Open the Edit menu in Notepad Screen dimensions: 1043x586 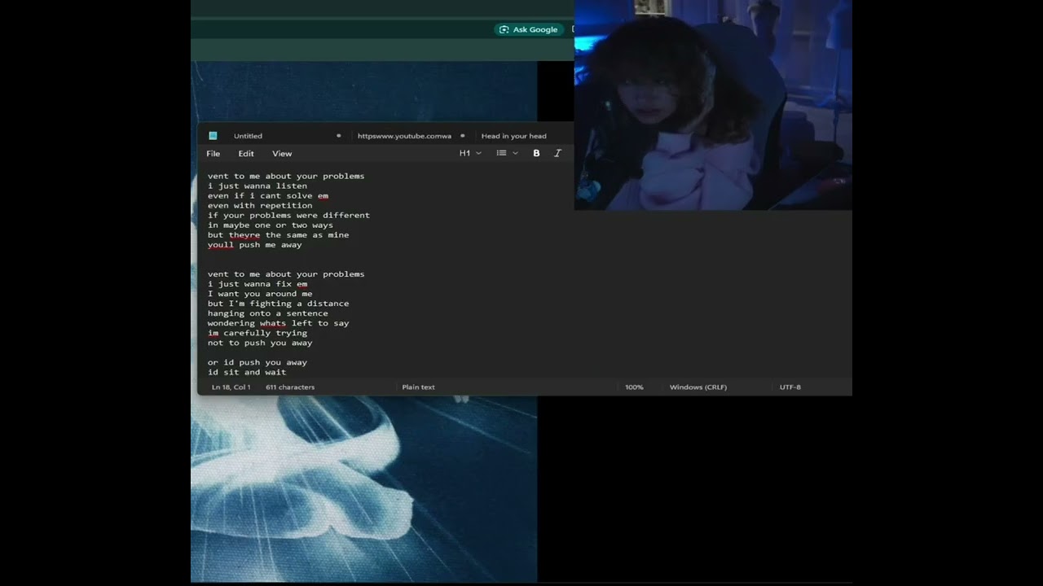[246, 154]
